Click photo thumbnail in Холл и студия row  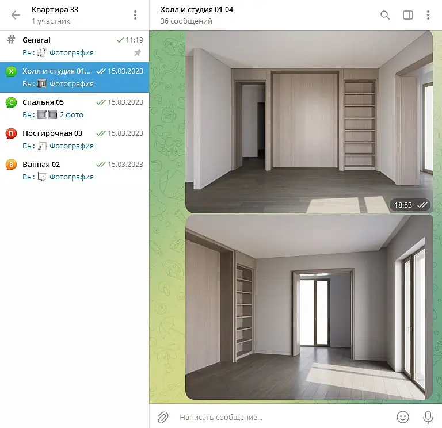click(x=42, y=83)
